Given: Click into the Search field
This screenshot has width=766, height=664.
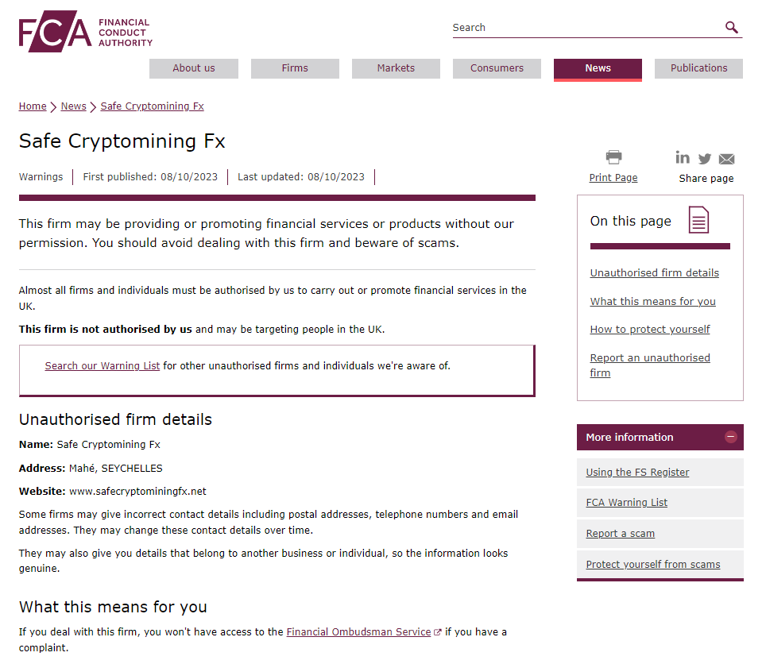Looking at the screenshot, I should pyautogui.click(x=584, y=28).
